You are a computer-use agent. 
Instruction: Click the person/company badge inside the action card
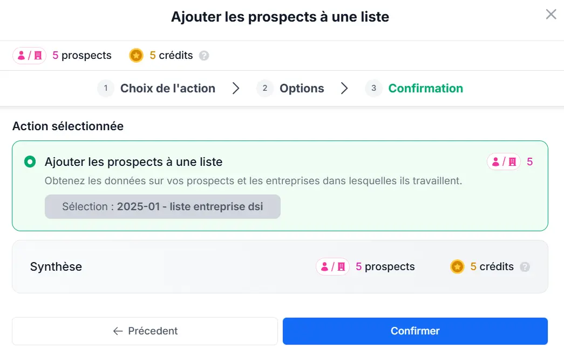(x=504, y=162)
